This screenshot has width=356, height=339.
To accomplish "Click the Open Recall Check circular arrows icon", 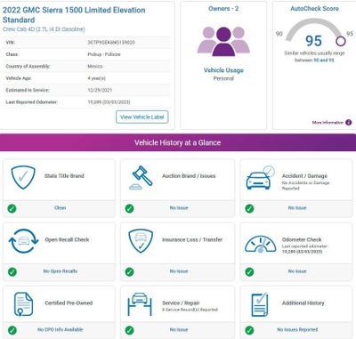I will pyautogui.click(x=23, y=241).
